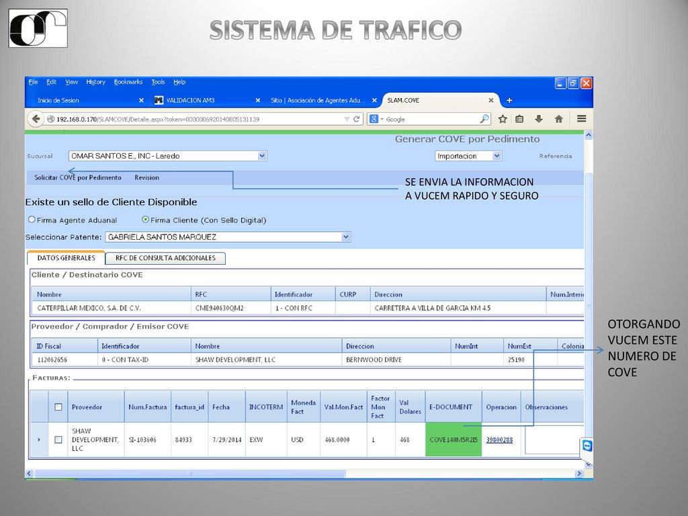Click the horizontal scrollbar thumb
The image size is (688, 516).
coord(190,474)
